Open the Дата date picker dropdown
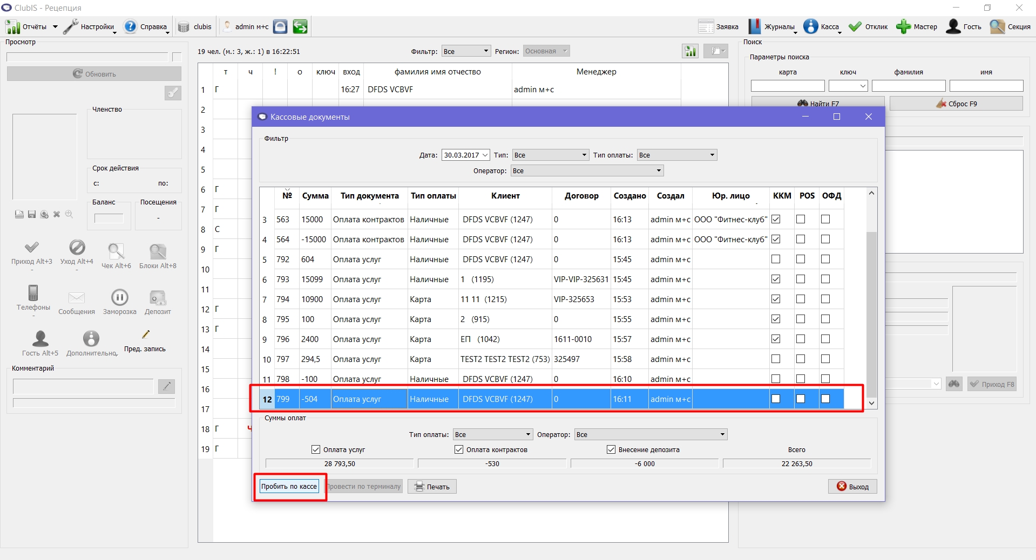 click(x=485, y=155)
